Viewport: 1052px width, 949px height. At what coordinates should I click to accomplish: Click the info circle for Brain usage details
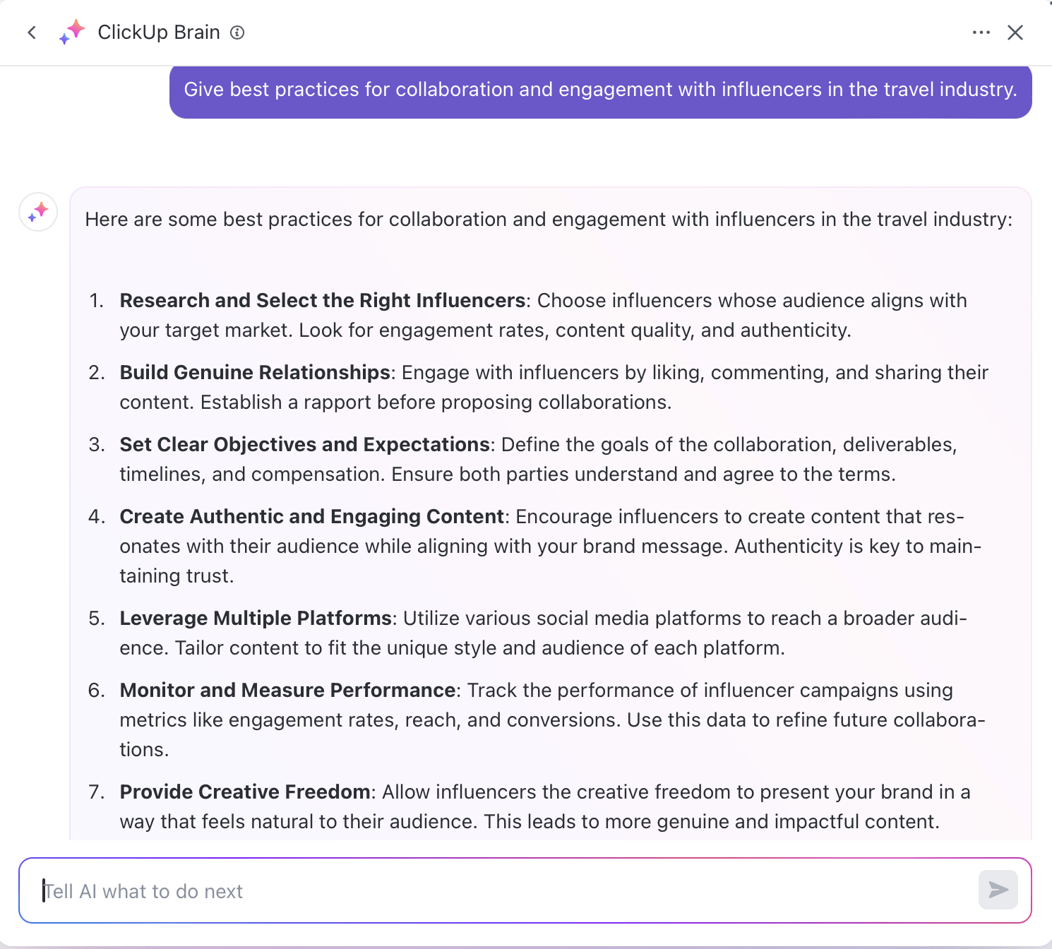tap(237, 32)
